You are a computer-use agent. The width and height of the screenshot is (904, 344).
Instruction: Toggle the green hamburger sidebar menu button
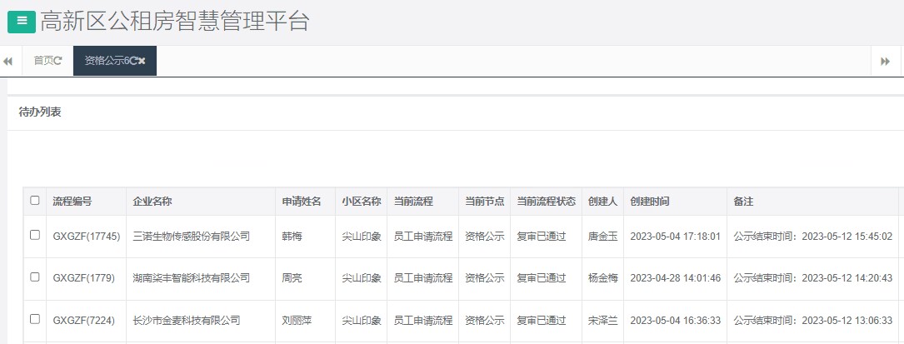pyautogui.click(x=22, y=22)
